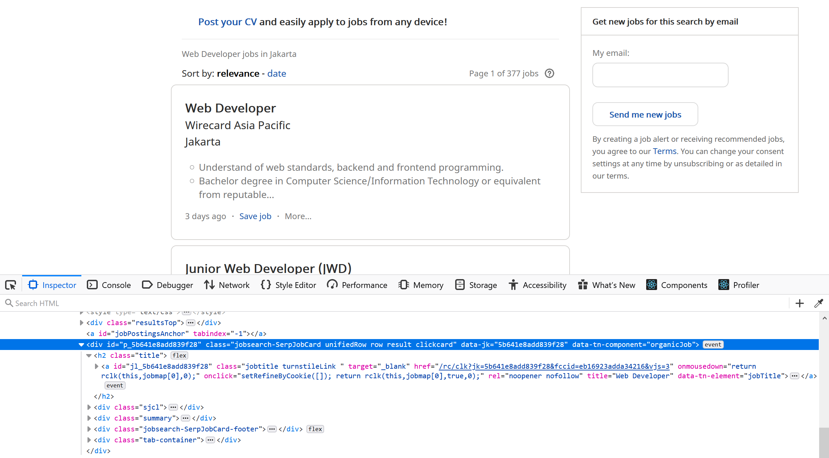This screenshot has width=829, height=458.
Task: Expand the div class summary node
Action: [89, 418]
